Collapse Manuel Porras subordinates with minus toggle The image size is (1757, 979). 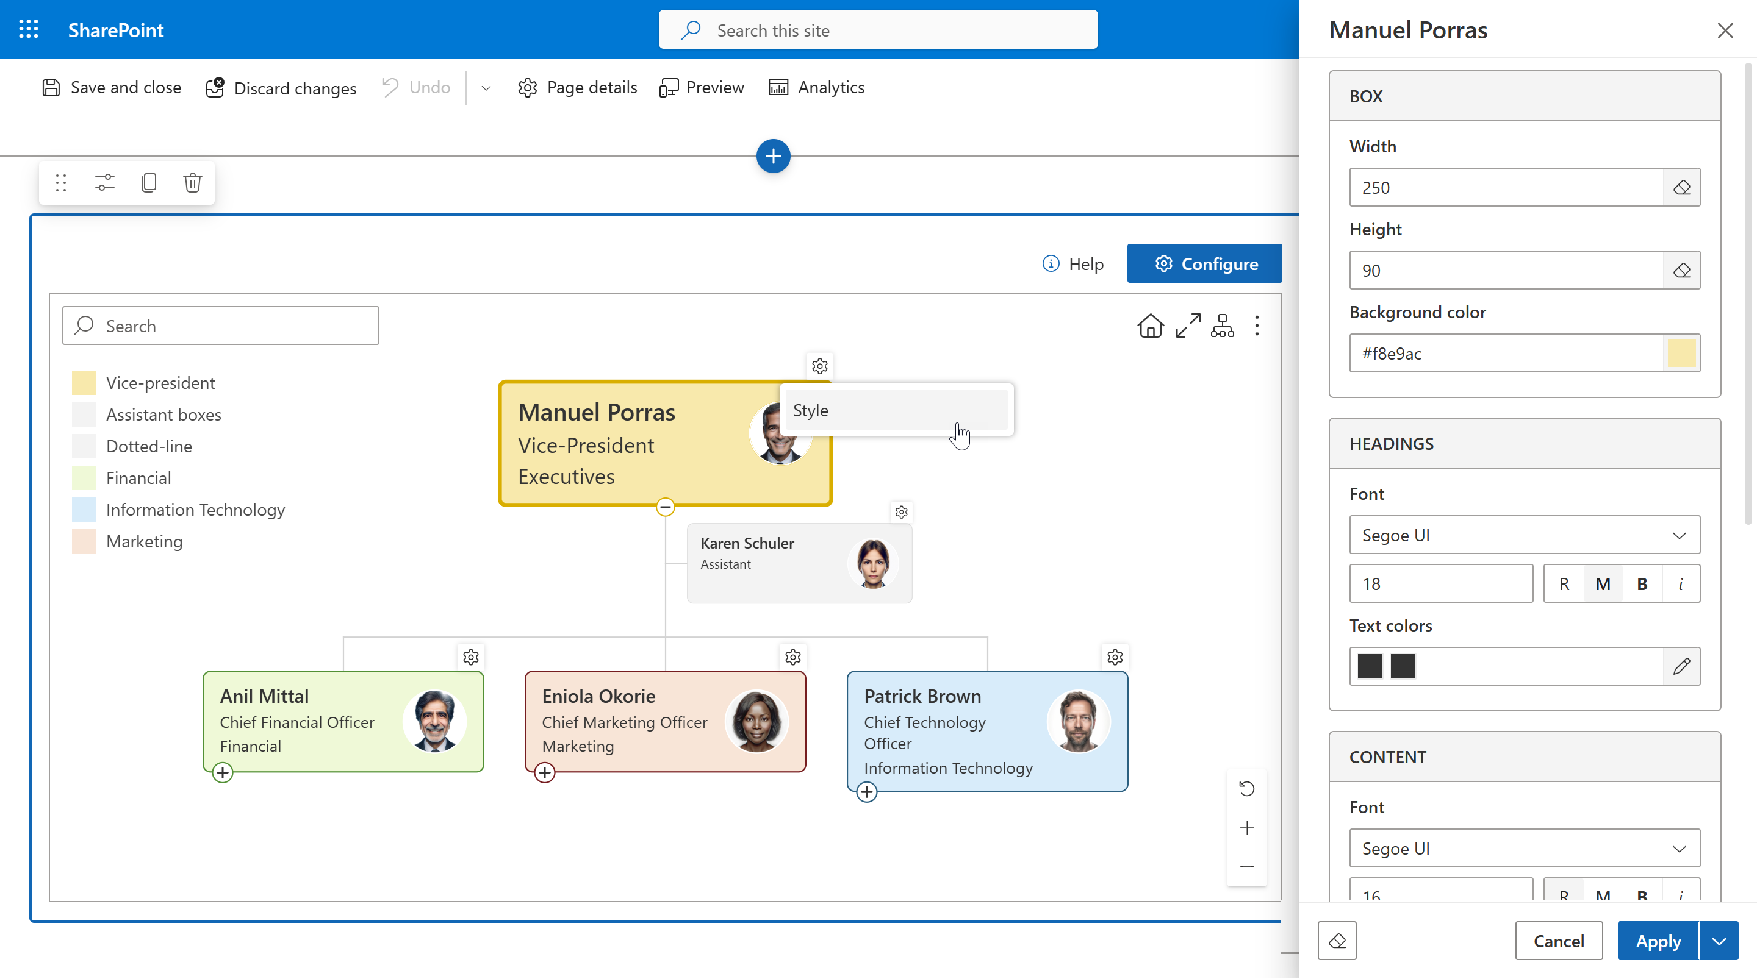(664, 506)
